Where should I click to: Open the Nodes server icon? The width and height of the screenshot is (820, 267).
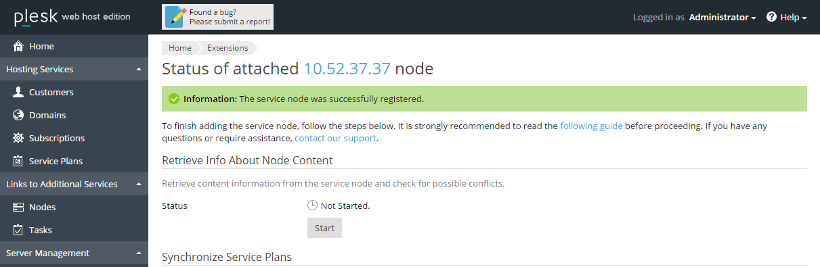[x=18, y=207]
